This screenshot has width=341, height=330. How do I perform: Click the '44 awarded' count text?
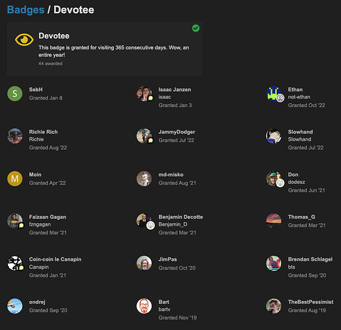click(x=50, y=63)
